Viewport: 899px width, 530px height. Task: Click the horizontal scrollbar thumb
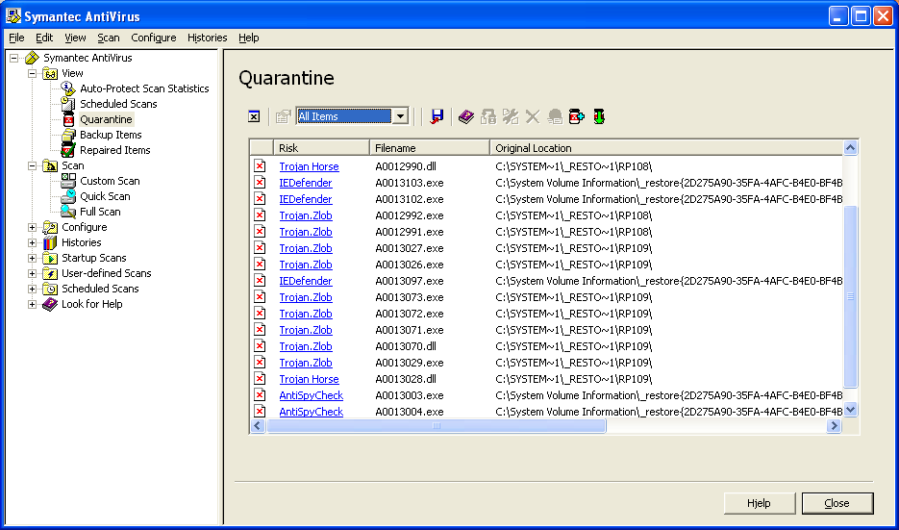pyautogui.click(x=436, y=425)
